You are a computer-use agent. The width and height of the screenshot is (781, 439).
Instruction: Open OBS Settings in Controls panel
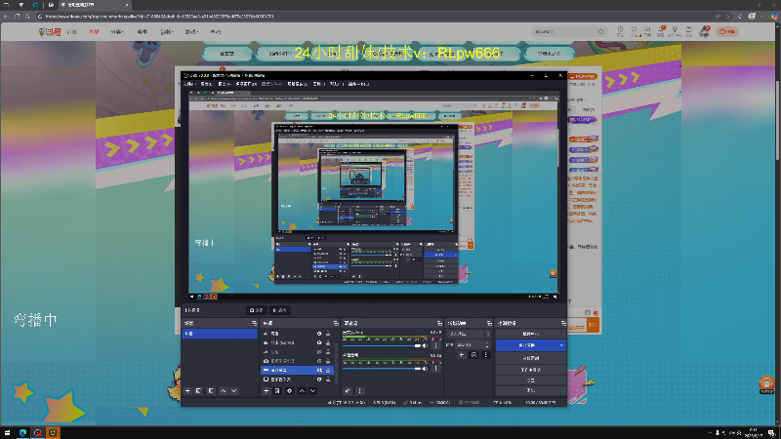click(x=530, y=380)
